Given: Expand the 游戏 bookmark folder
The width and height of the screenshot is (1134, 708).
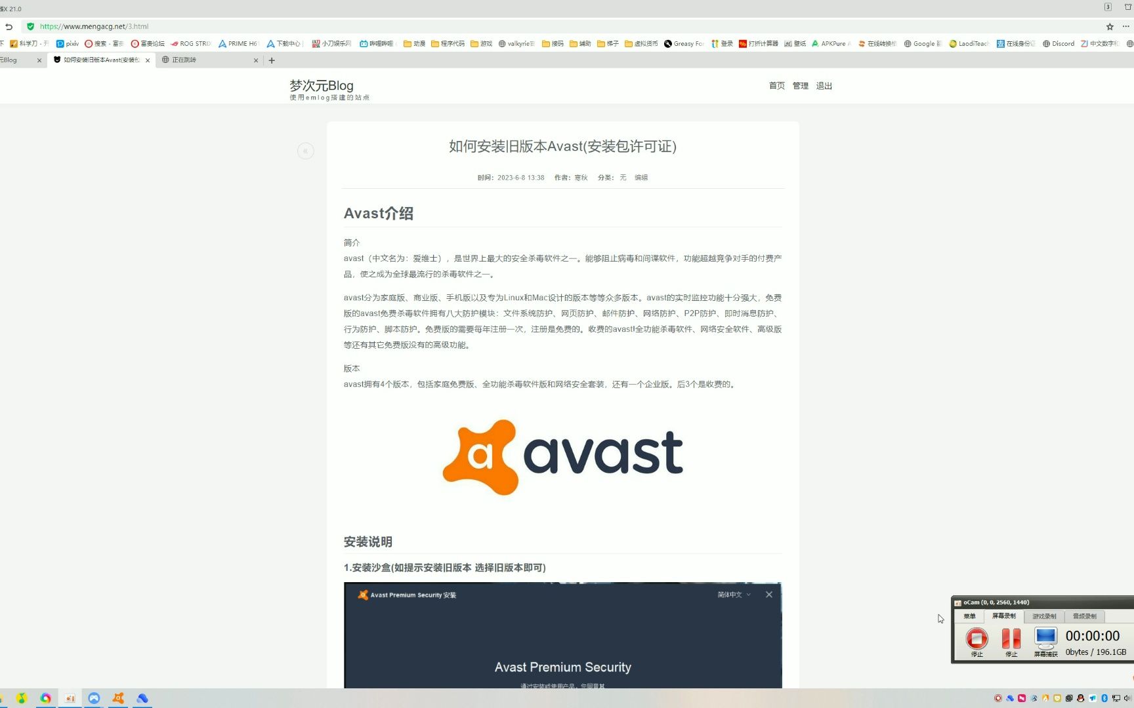Looking at the screenshot, I should (481, 44).
